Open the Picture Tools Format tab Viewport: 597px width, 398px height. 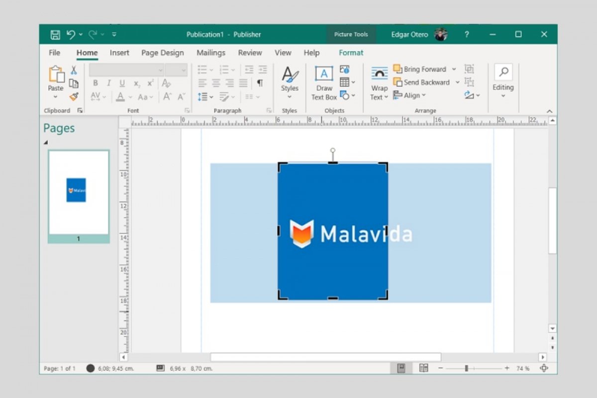coord(351,53)
